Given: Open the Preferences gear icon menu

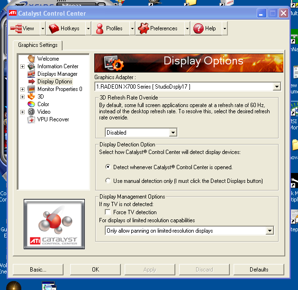Looking at the screenshot, I should tap(143, 28).
